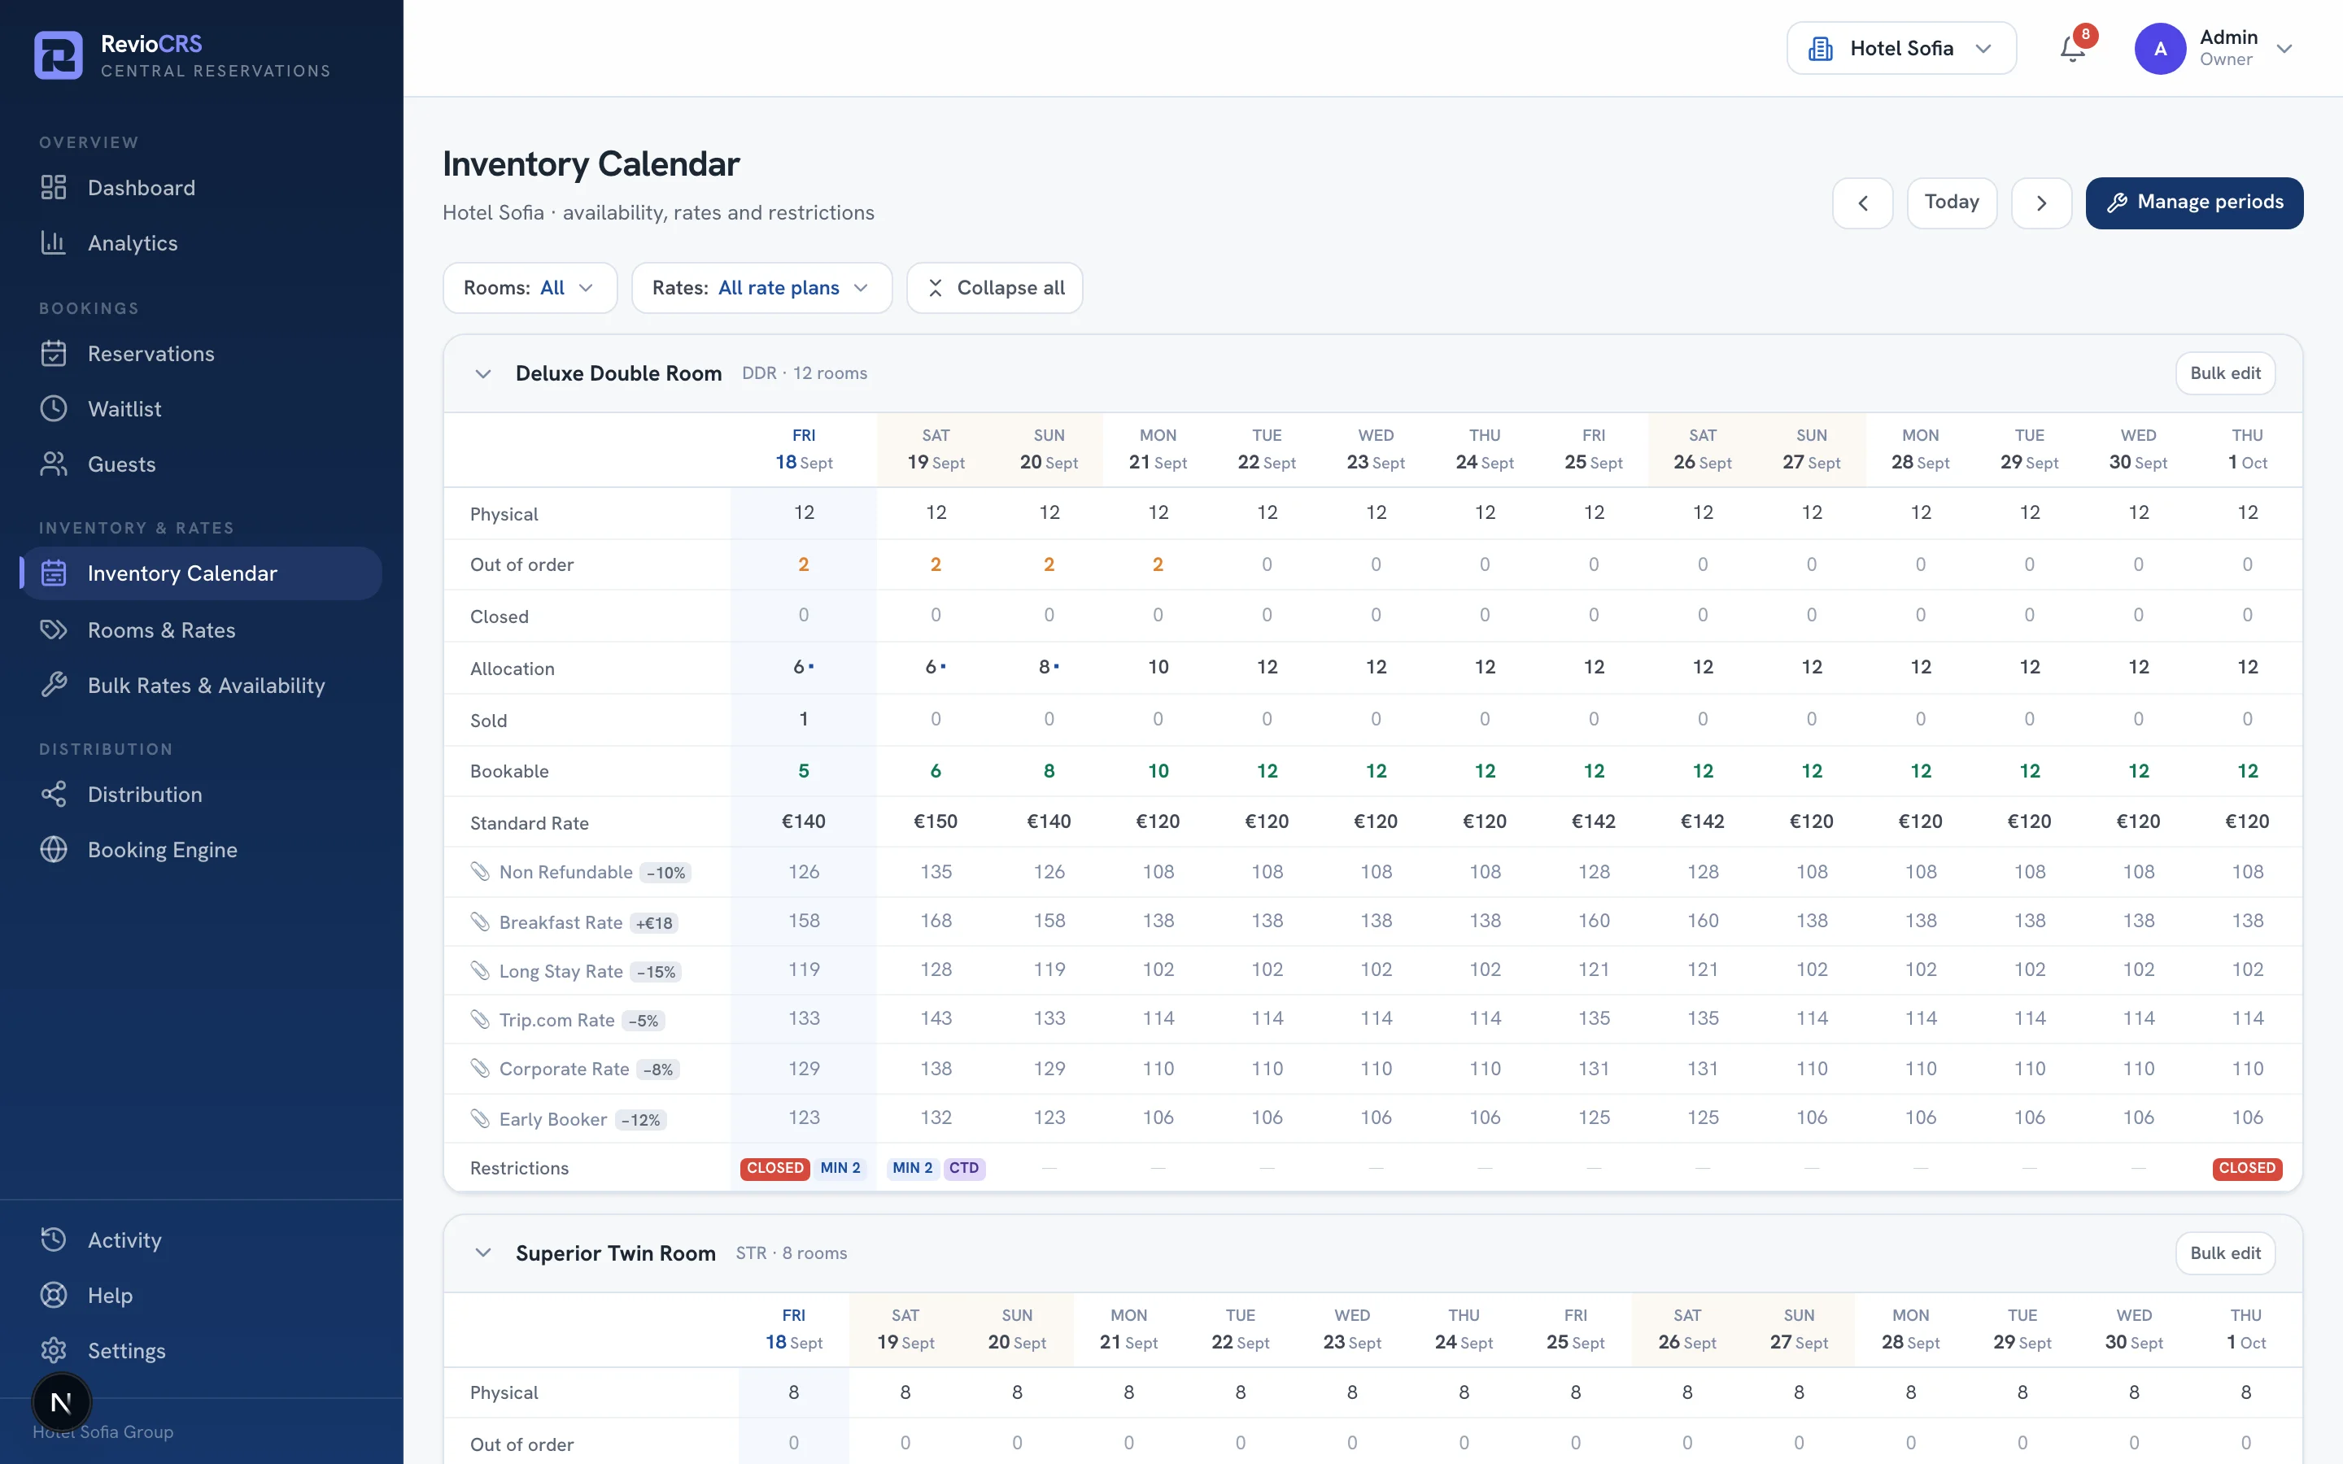
Task: Click Deluxe Standard Rate €142 on 25 Sept
Action: 1594,822
